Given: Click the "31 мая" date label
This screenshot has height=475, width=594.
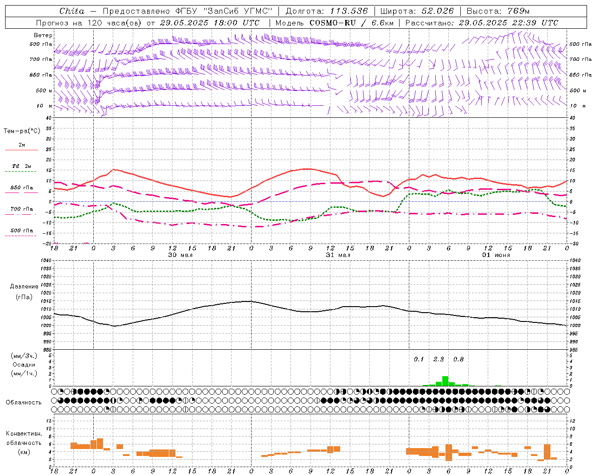Looking at the screenshot, I should (x=338, y=255).
